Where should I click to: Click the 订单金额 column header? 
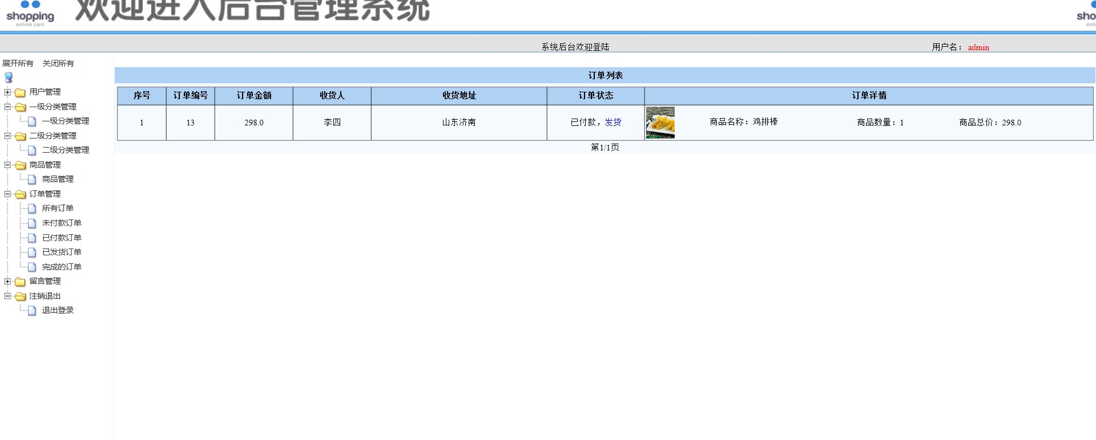(x=254, y=96)
